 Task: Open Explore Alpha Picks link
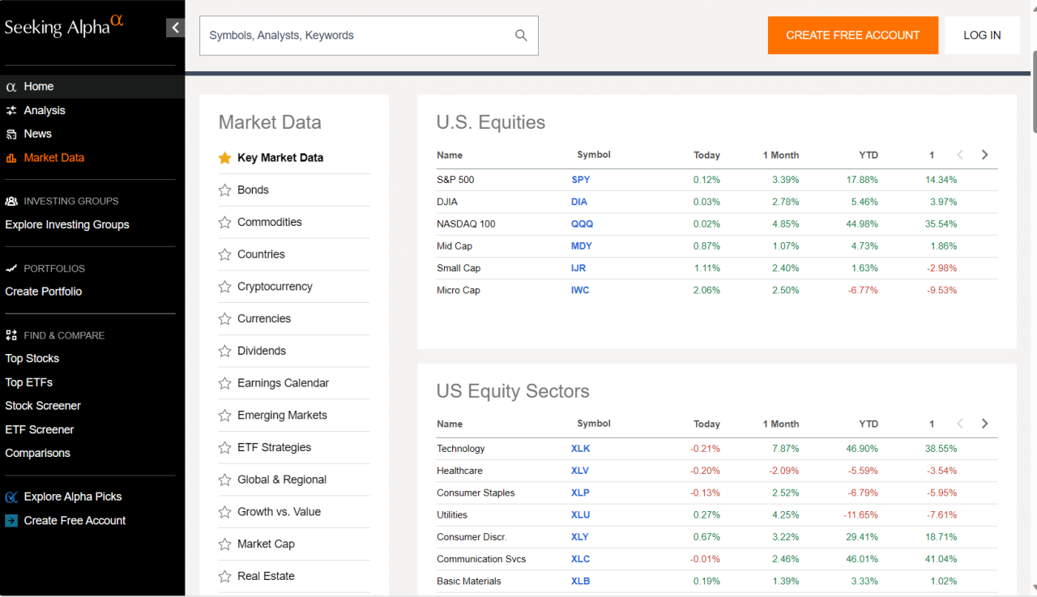(x=73, y=497)
